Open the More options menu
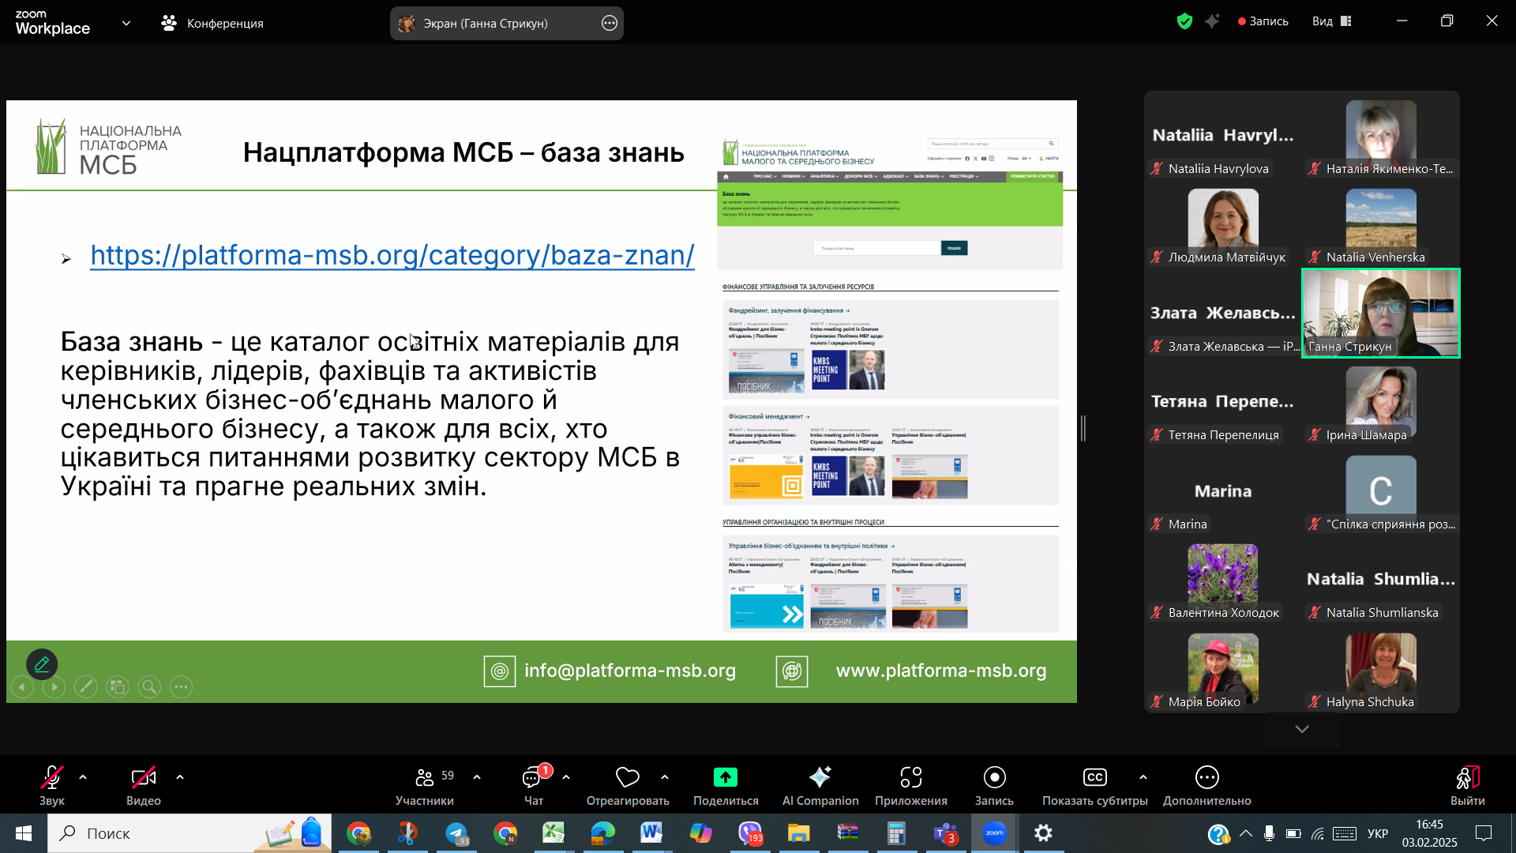This screenshot has height=853, width=1516. (x=1206, y=778)
